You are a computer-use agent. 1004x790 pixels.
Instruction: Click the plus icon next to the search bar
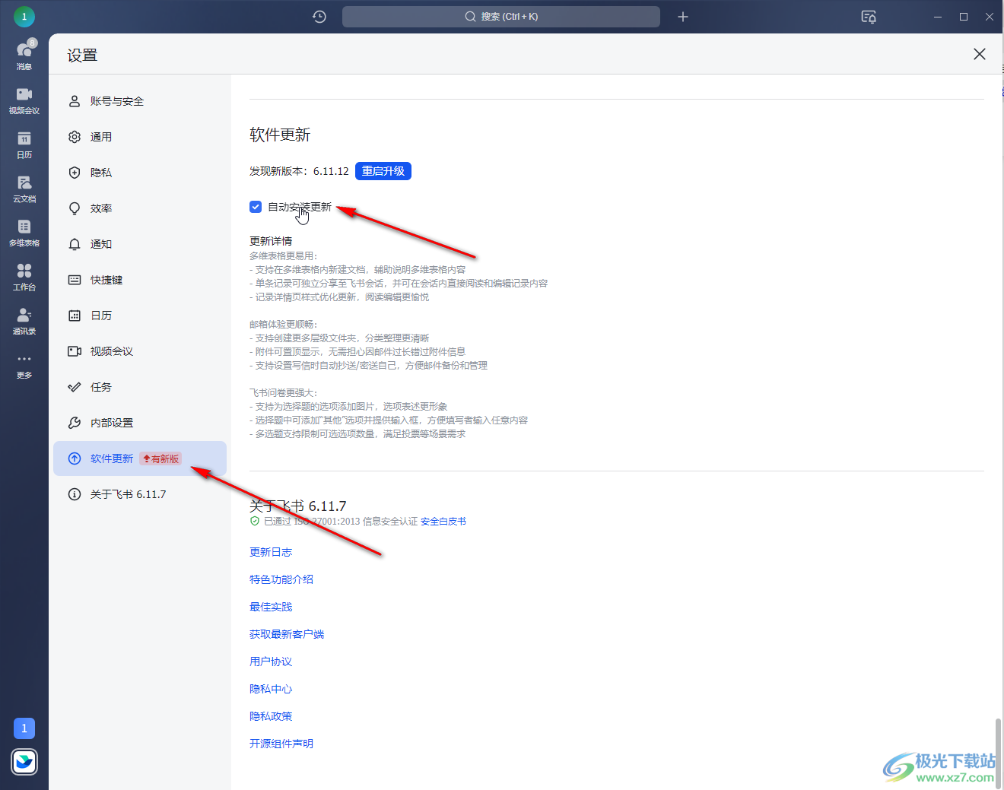pos(683,17)
